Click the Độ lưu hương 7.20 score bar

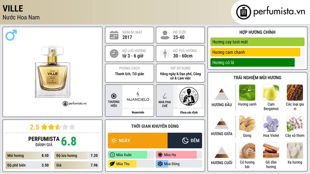(77, 156)
